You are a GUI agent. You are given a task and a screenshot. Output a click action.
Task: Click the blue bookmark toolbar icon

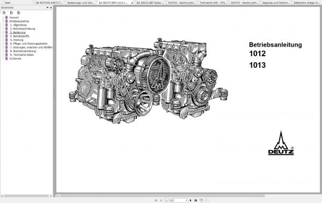click(19, 13)
